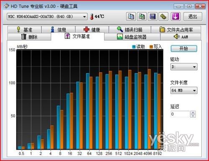
Task: Click the 150 y-axis label
Action: pyautogui.click(x=12, y=50)
